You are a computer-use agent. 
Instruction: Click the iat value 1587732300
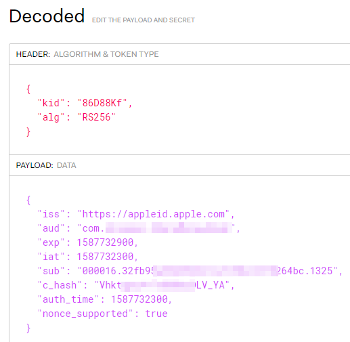click(105, 257)
